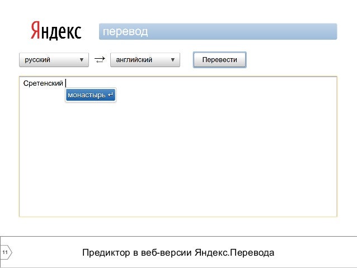This screenshot has height=268, width=357.
Task: Click the Перевести button
Action: pyautogui.click(x=220, y=60)
